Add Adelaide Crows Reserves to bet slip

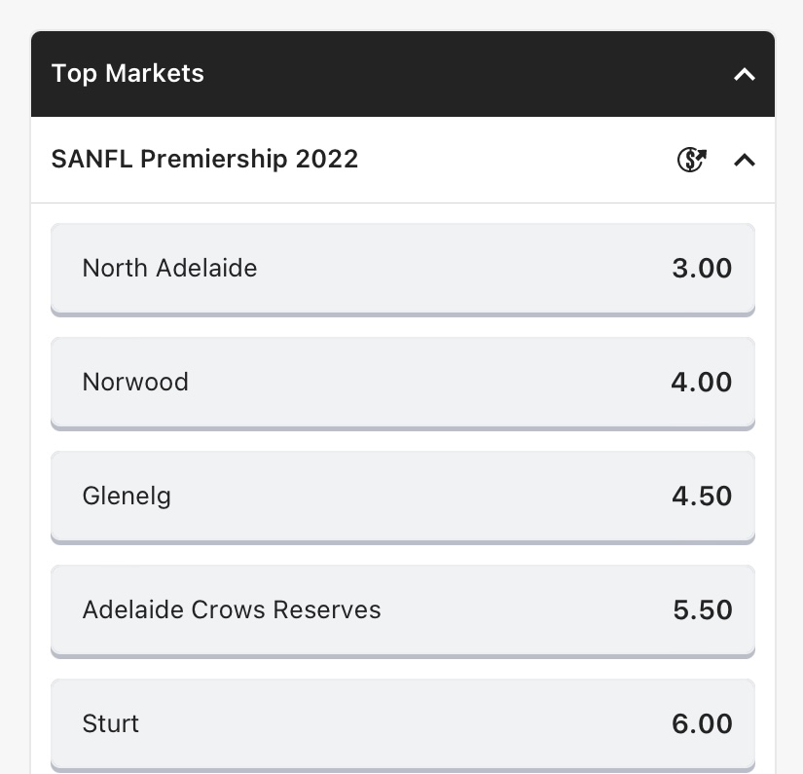[x=403, y=611]
